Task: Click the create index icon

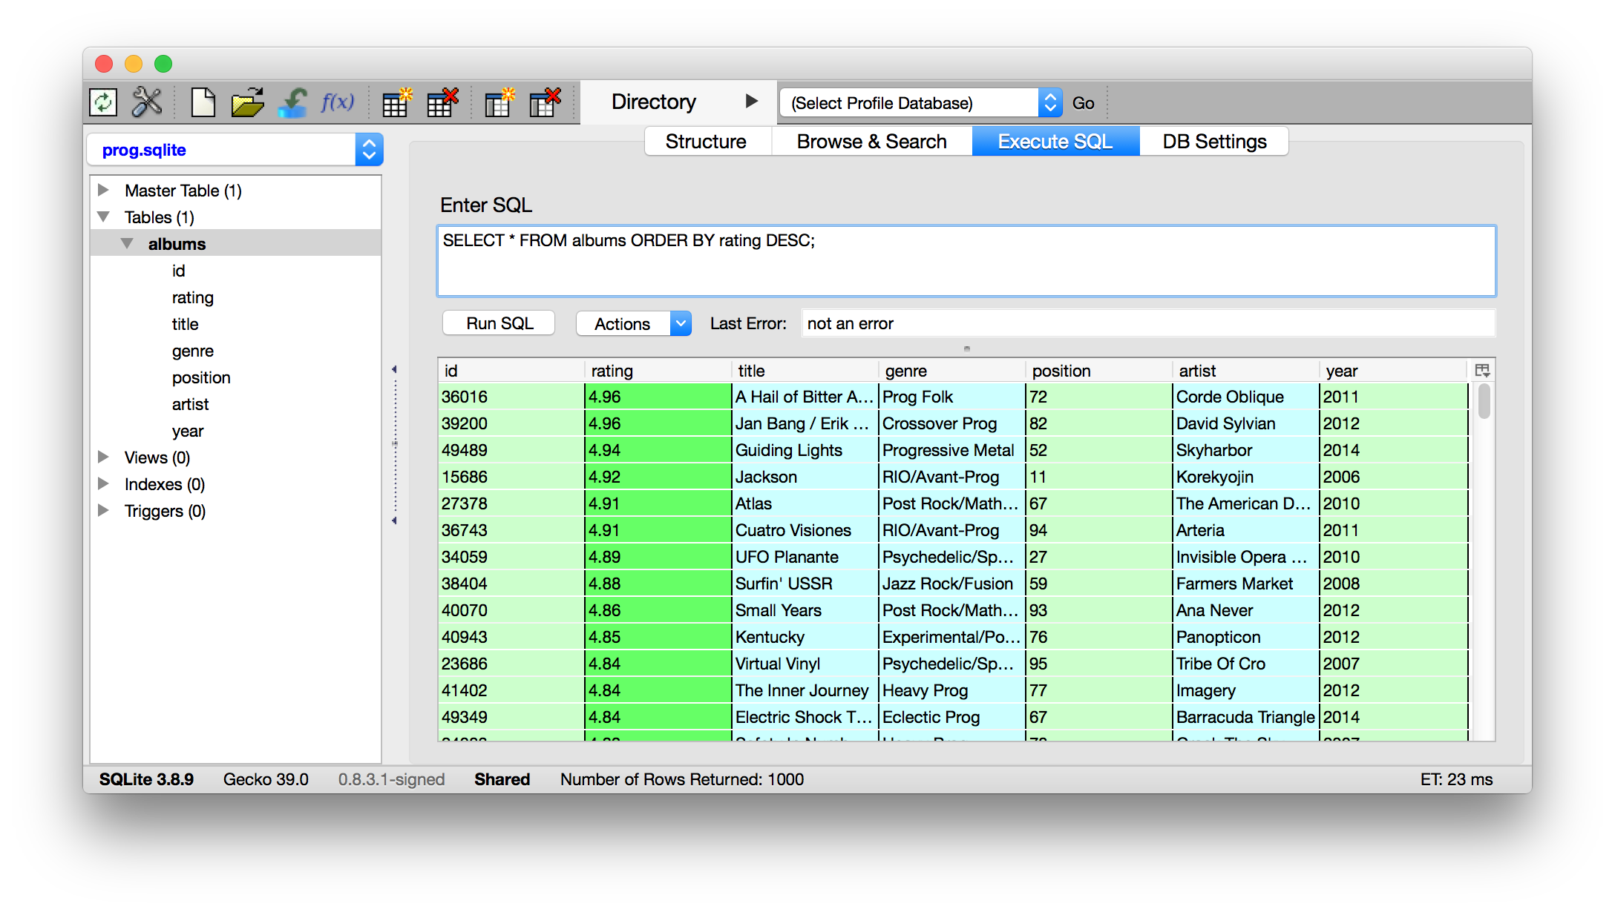Action: coord(499,102)
